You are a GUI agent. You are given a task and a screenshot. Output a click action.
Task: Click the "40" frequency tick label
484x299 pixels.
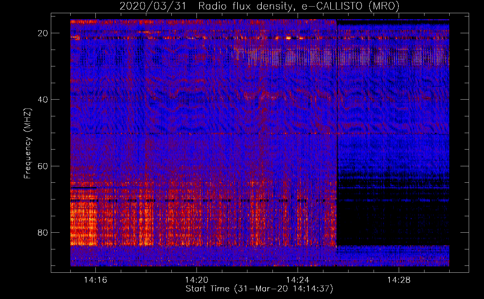43,100
